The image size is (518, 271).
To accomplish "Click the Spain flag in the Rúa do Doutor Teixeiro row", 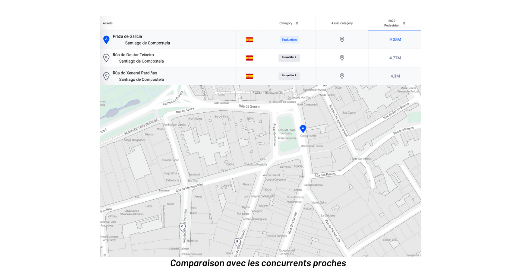I will pyautogui.click(x=250, y=58).
